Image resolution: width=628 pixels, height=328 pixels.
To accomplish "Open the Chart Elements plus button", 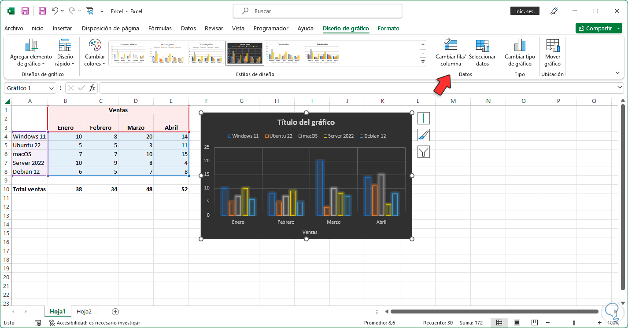I will tap(423, 118).
